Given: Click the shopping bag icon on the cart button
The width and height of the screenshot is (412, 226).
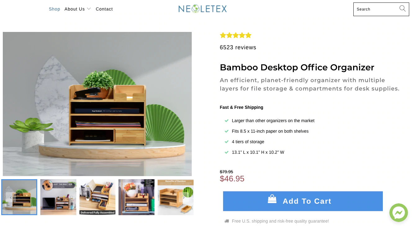Looking at the screenshot, I should click(272, 199).
